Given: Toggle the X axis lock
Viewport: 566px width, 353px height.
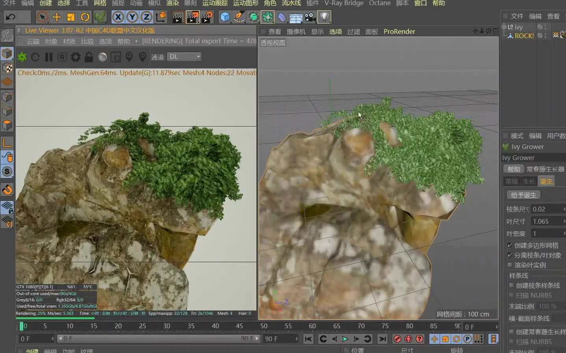Looking at the screenshot, I should click(118, 17).
